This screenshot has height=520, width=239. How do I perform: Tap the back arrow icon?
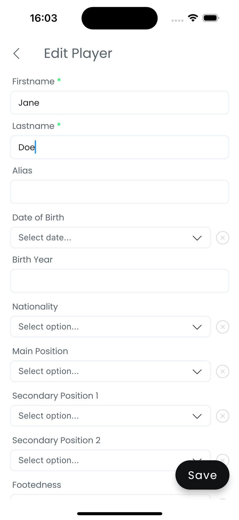(16, 54)
